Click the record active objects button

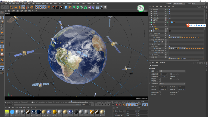117,105
